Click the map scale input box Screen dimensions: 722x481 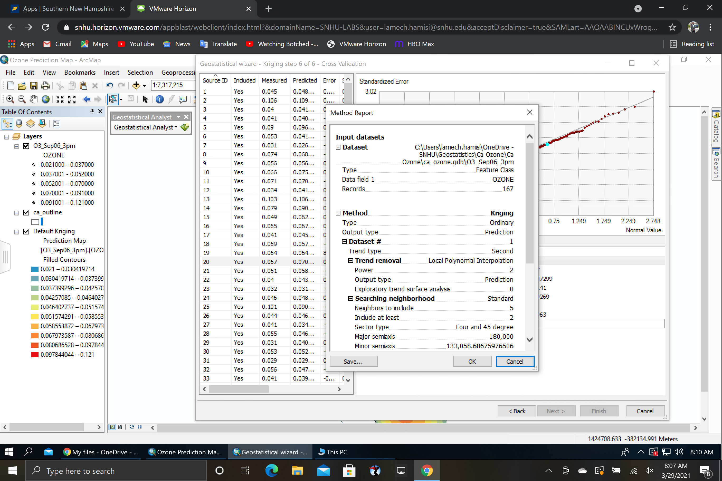(174, 85)
